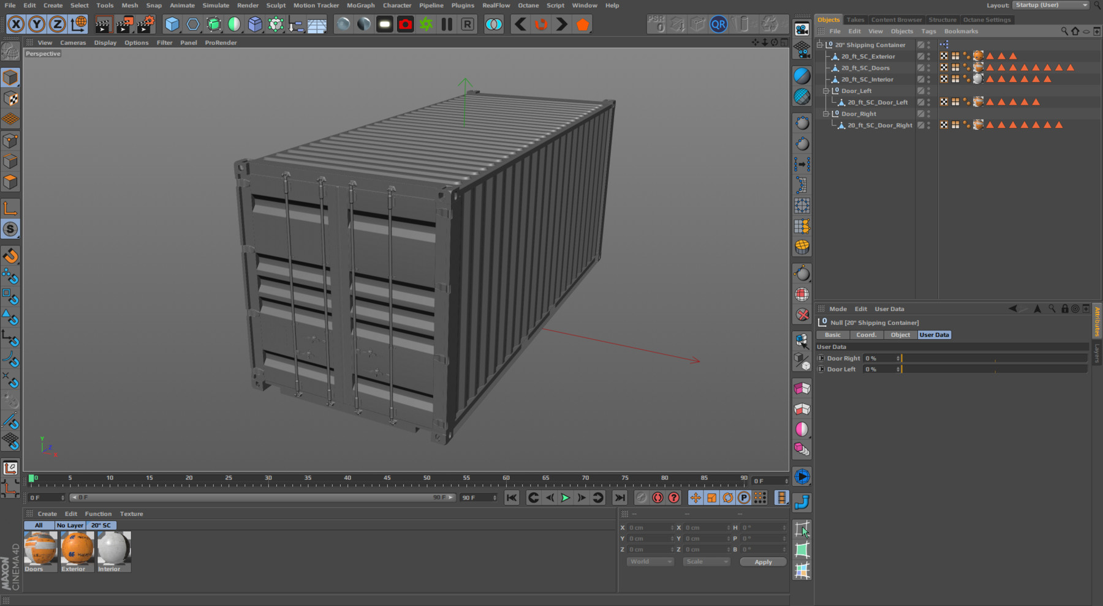Click the Apply button in coordinates

pos(763,562)
